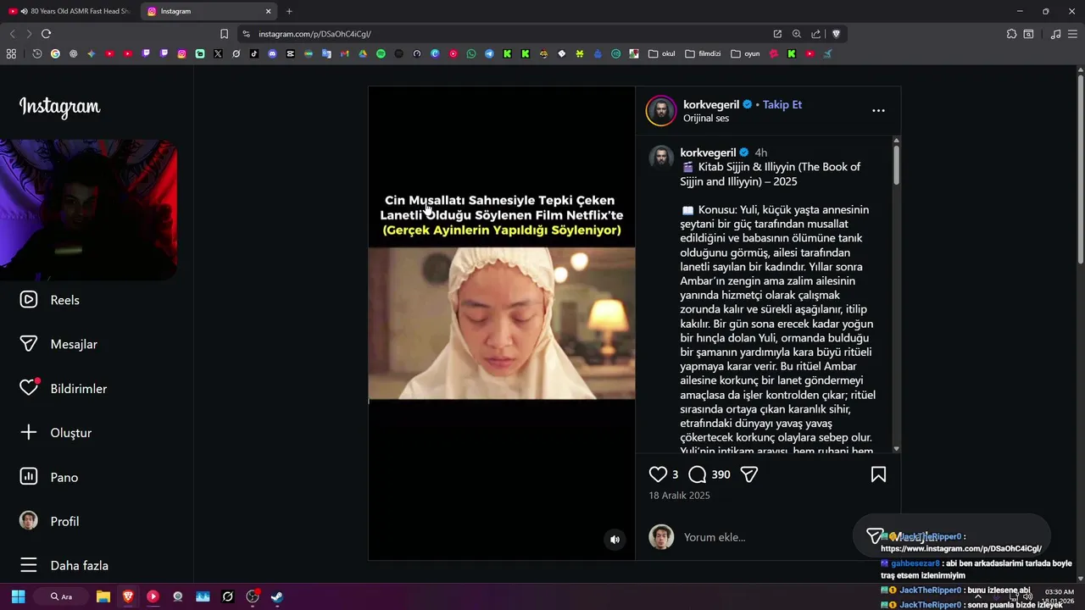Click the Instagram logo
This screenshot has width=1085, height=610.
[59, 107]
